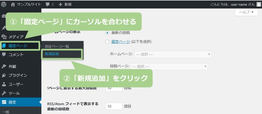
Task: Click the user-name greeting in top bar
Action: tap(232, 4)
